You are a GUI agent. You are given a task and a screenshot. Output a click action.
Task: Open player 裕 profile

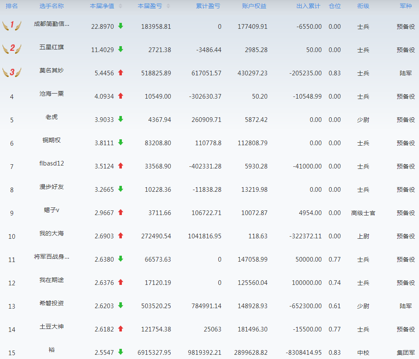tap(52, 350)
